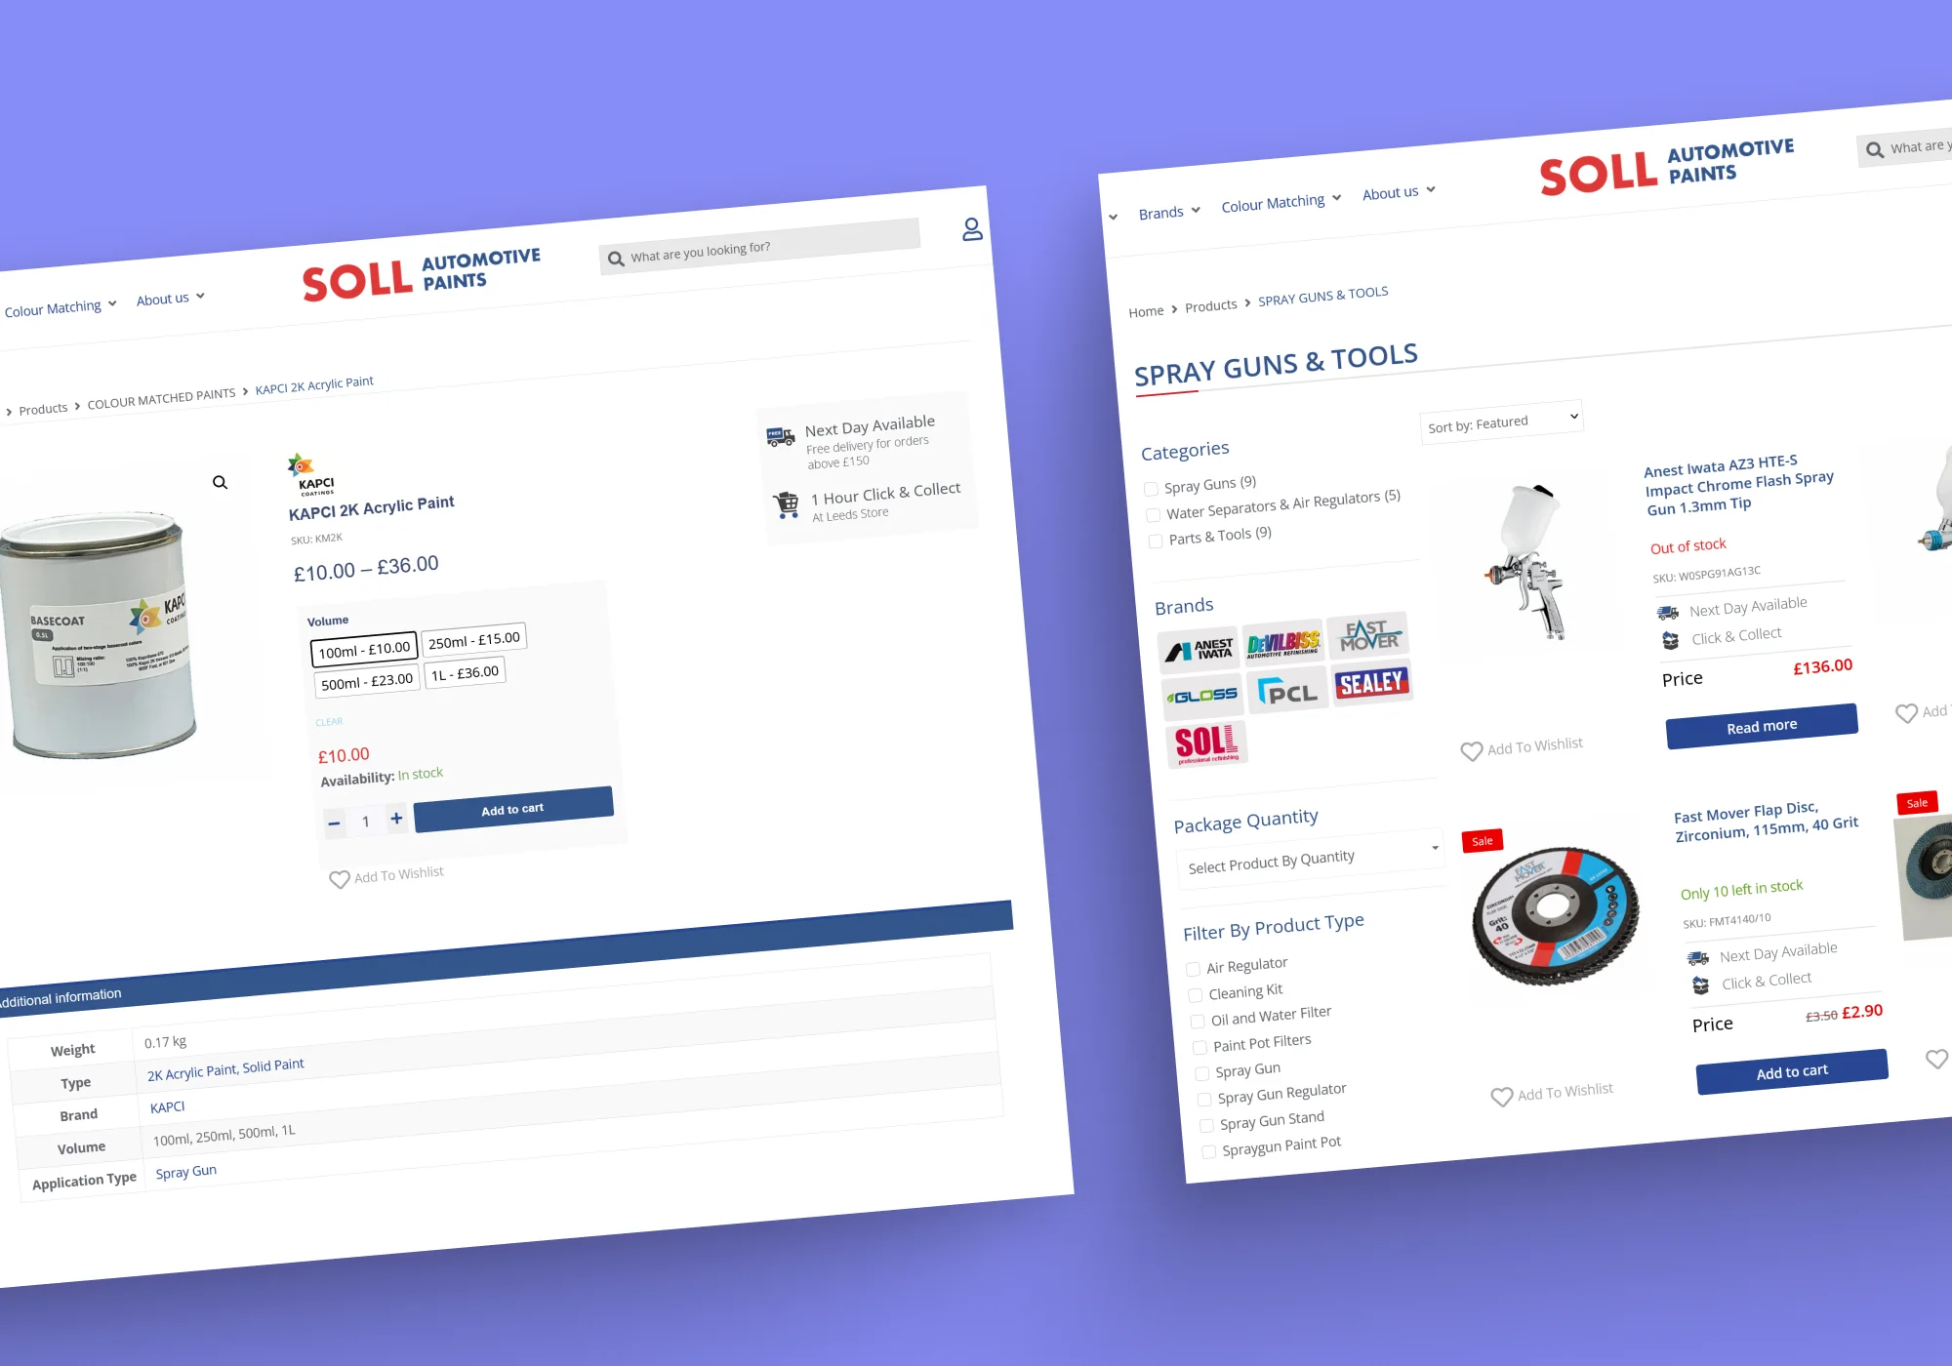Select 250ml volume option for acrylic paint
The image size is (1952, 1366).
coord(471,639)
